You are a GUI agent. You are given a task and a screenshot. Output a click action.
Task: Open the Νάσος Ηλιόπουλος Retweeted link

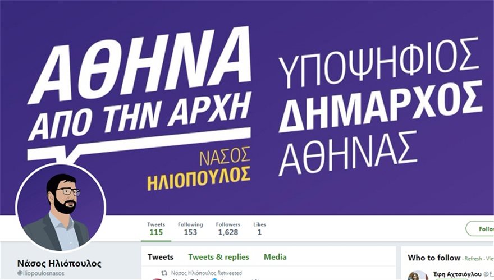click(207, 273)
